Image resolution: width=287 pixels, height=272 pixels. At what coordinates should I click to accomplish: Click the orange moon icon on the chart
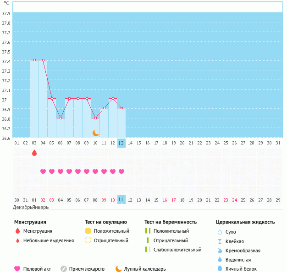[96, 133]
